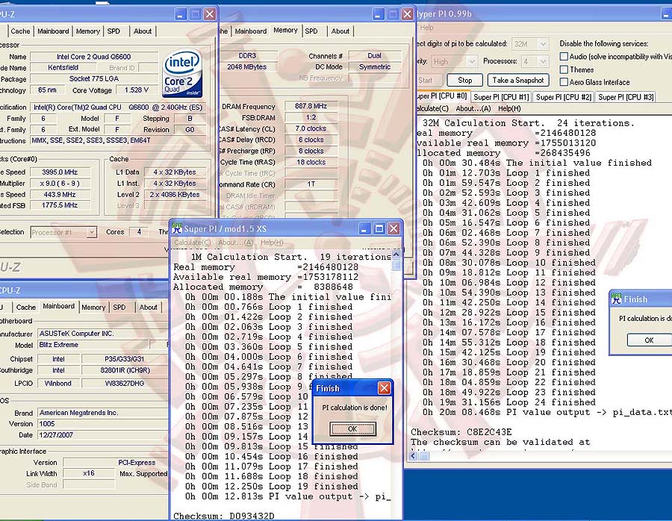Maximize the Super PI mod1.5 XS window
Screen dimensions: 672x521
pos(379,229)
